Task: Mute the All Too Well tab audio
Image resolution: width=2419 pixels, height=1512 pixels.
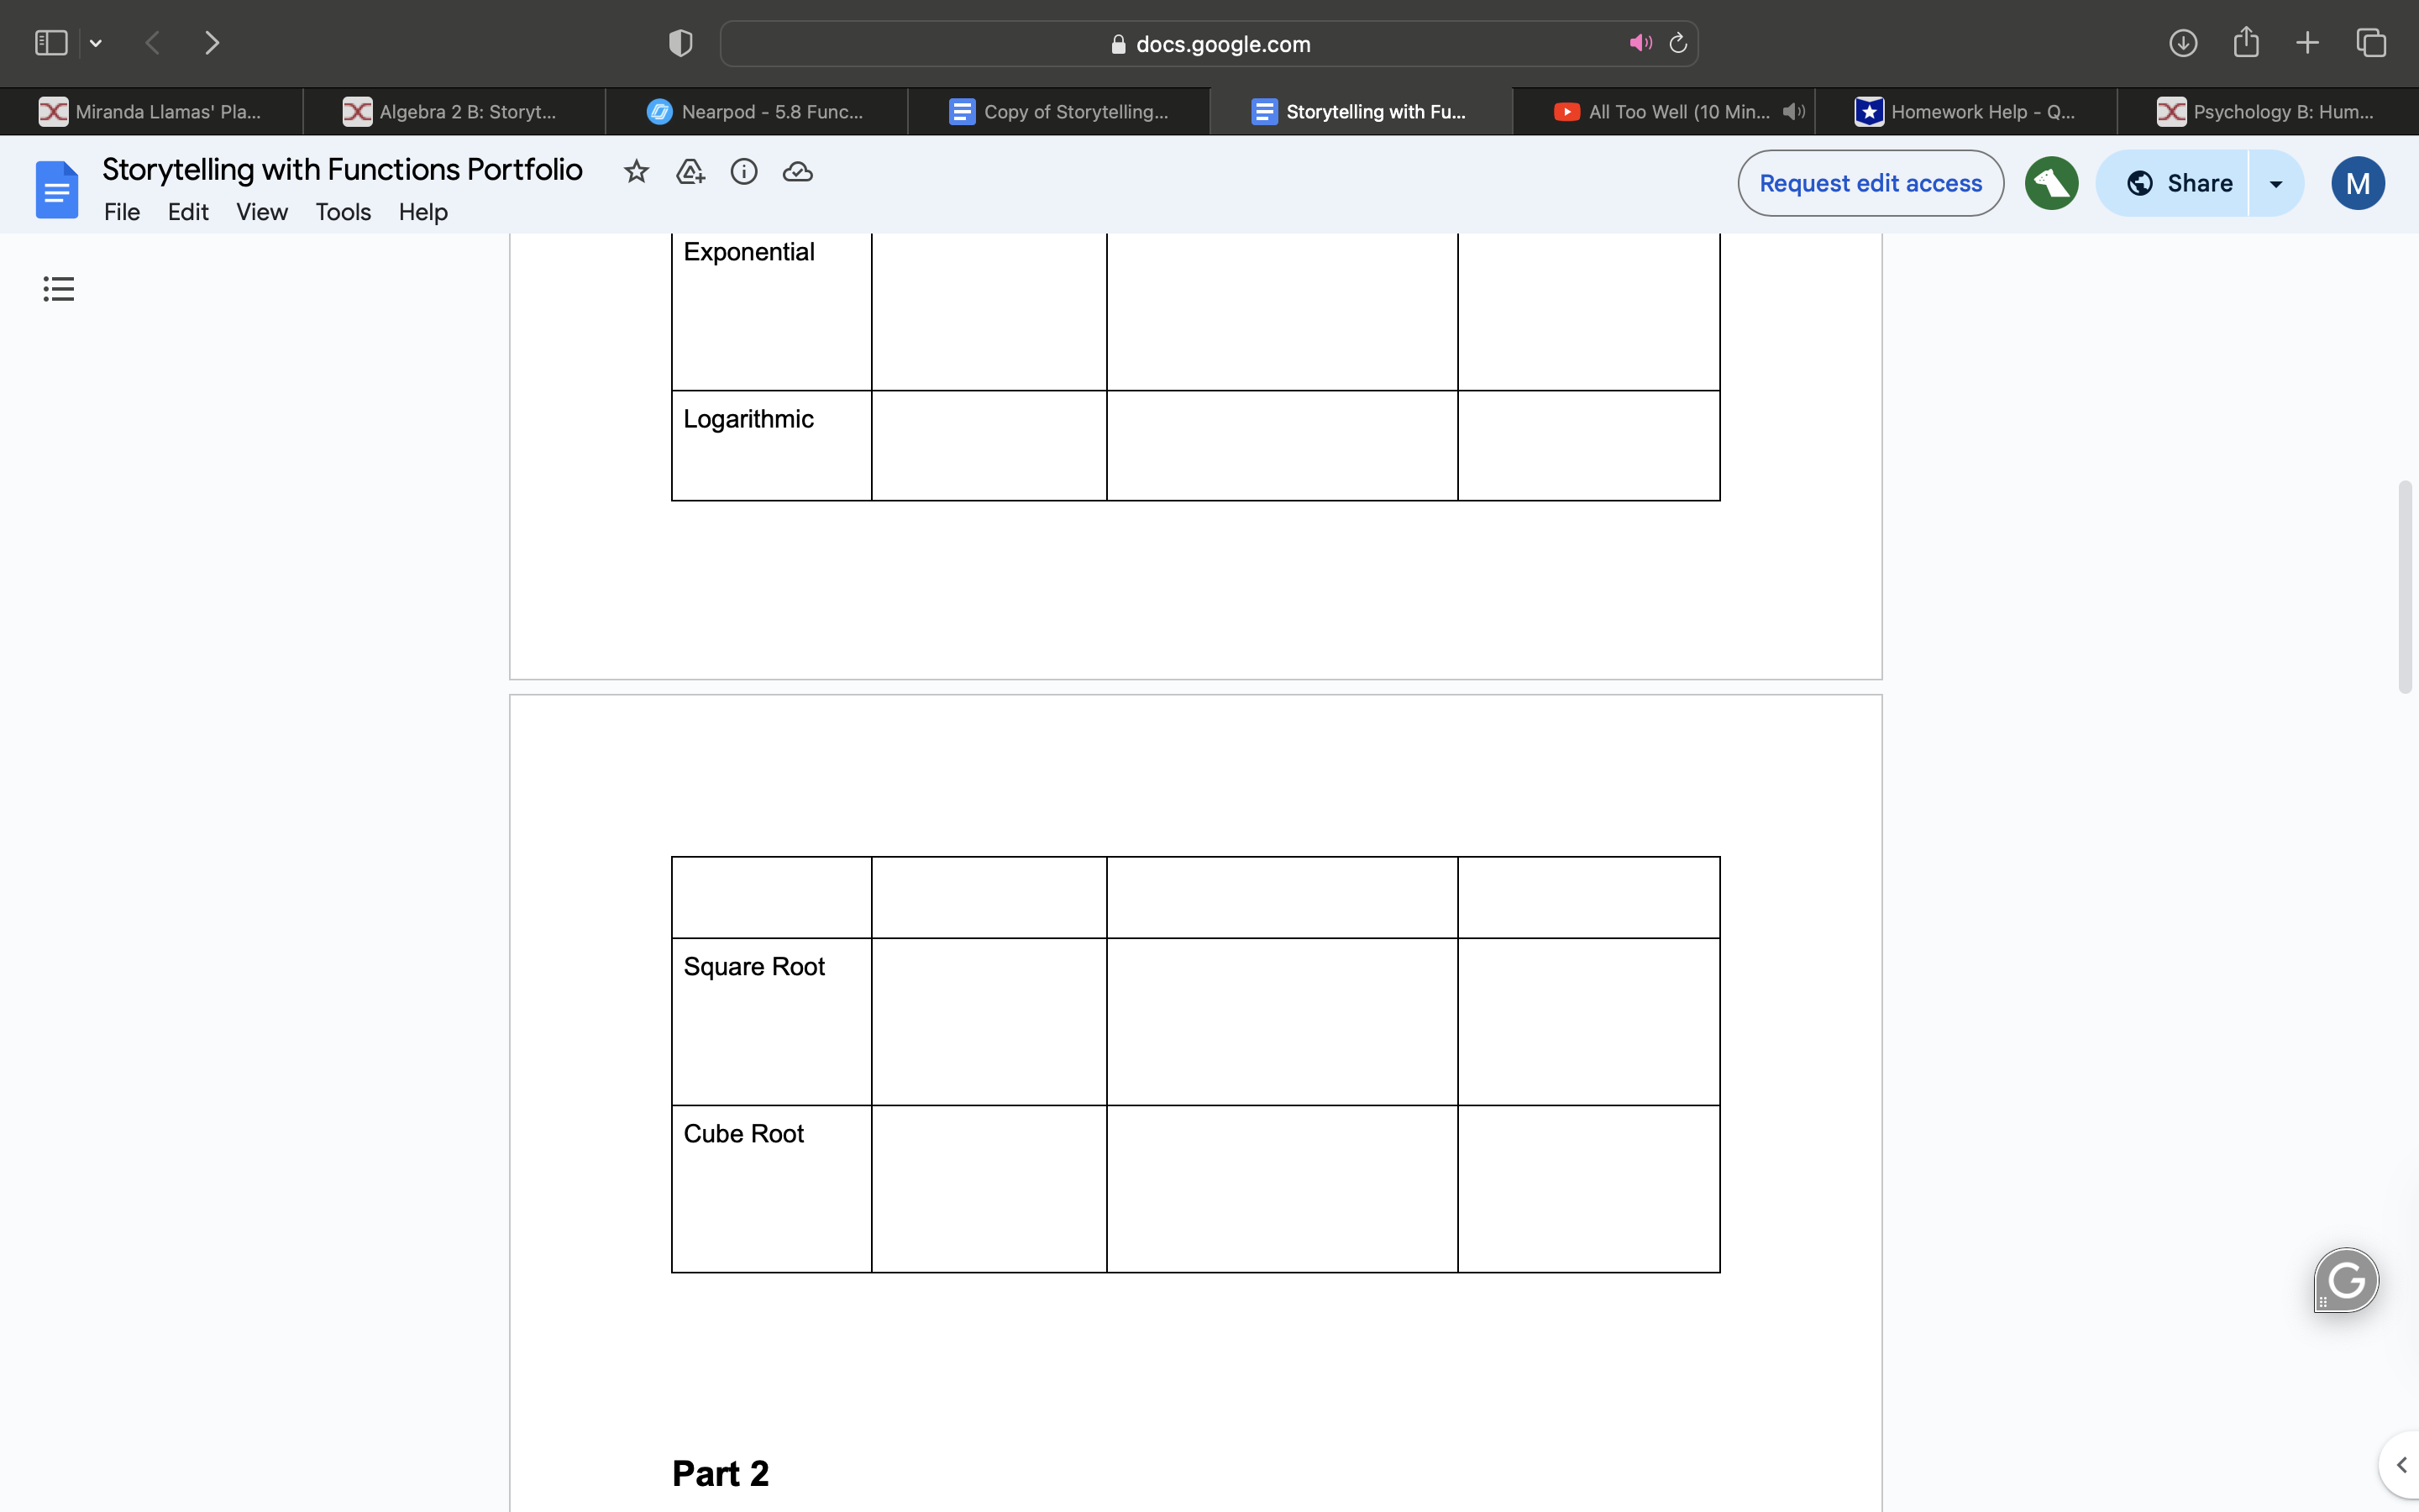Action: click(x=1793, y=112)
